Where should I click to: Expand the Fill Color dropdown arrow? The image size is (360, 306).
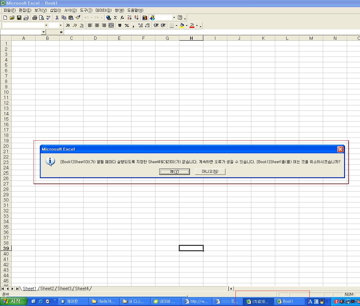pyautogui.click(x=187, y=25)
